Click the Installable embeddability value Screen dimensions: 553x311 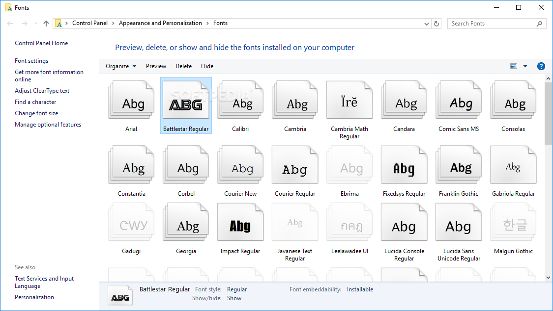360,289
